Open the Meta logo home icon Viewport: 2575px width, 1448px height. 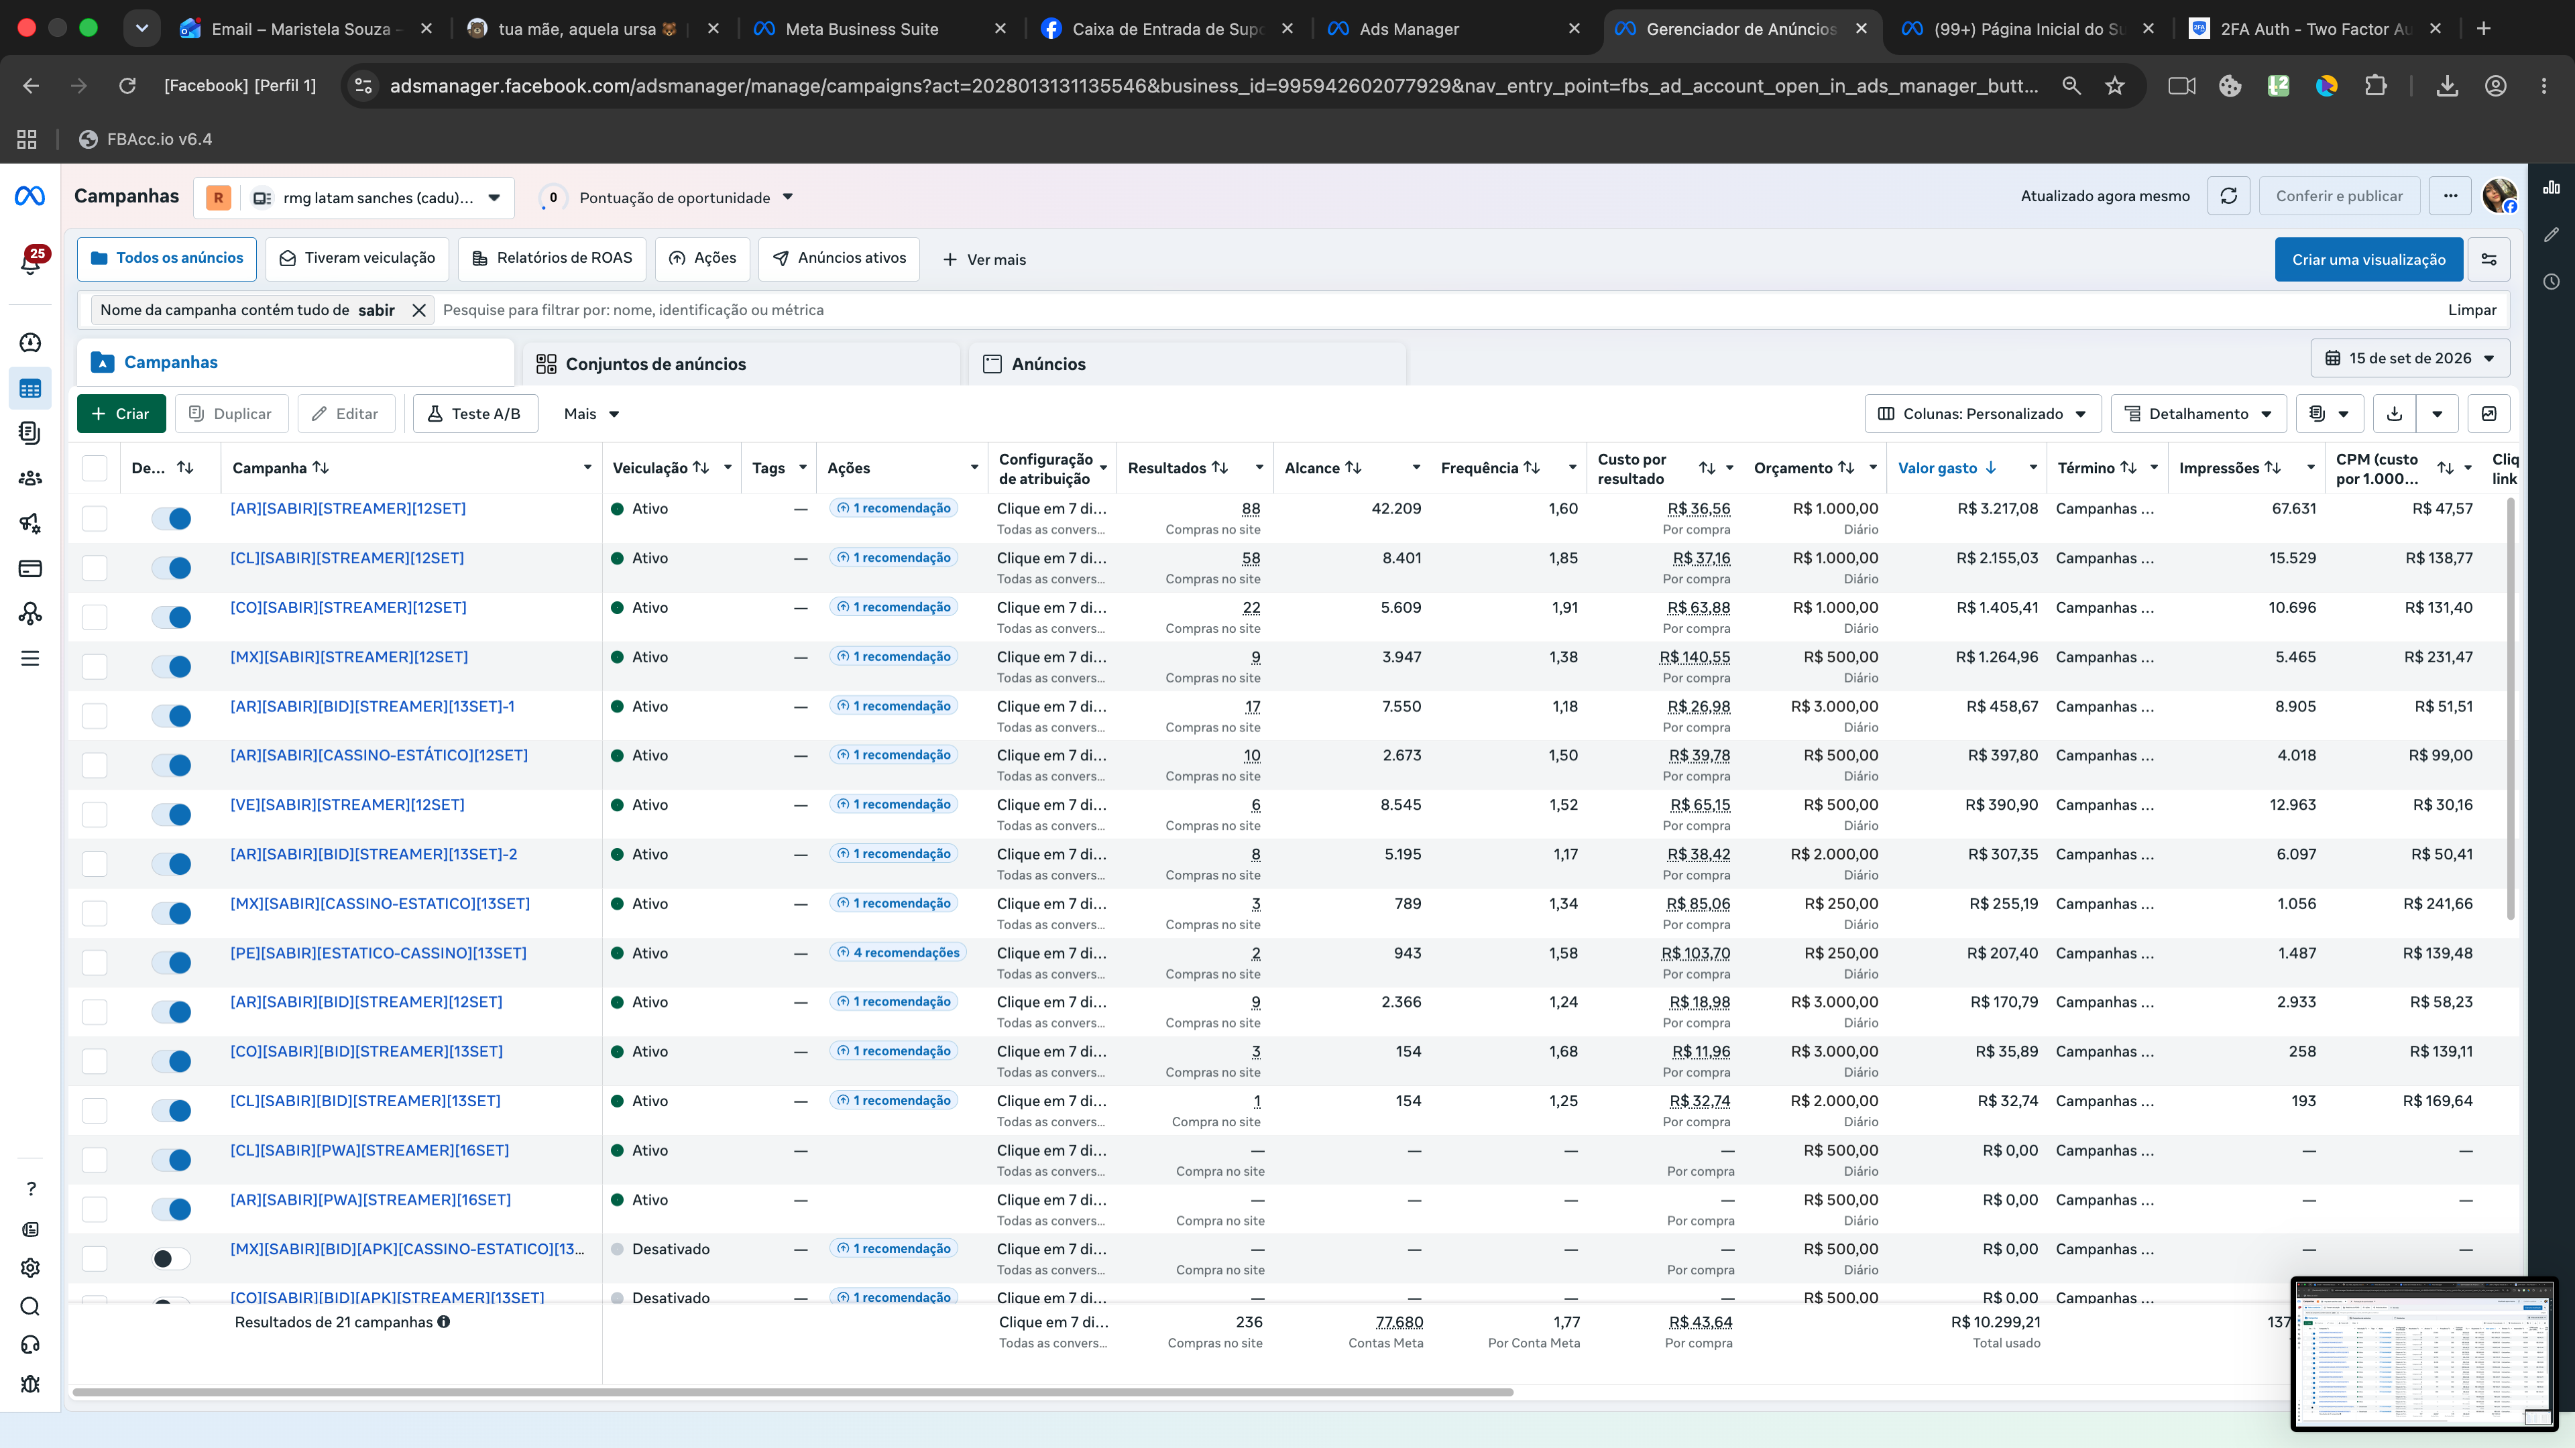[30, 196]
